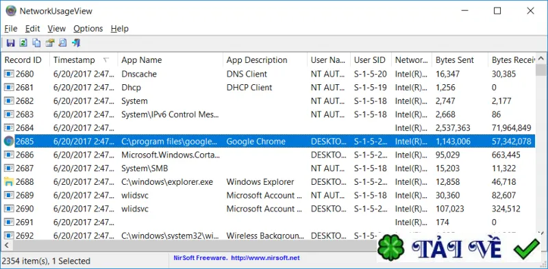
Task: Click bytes sent value 95,029
Action: (448, 155)
